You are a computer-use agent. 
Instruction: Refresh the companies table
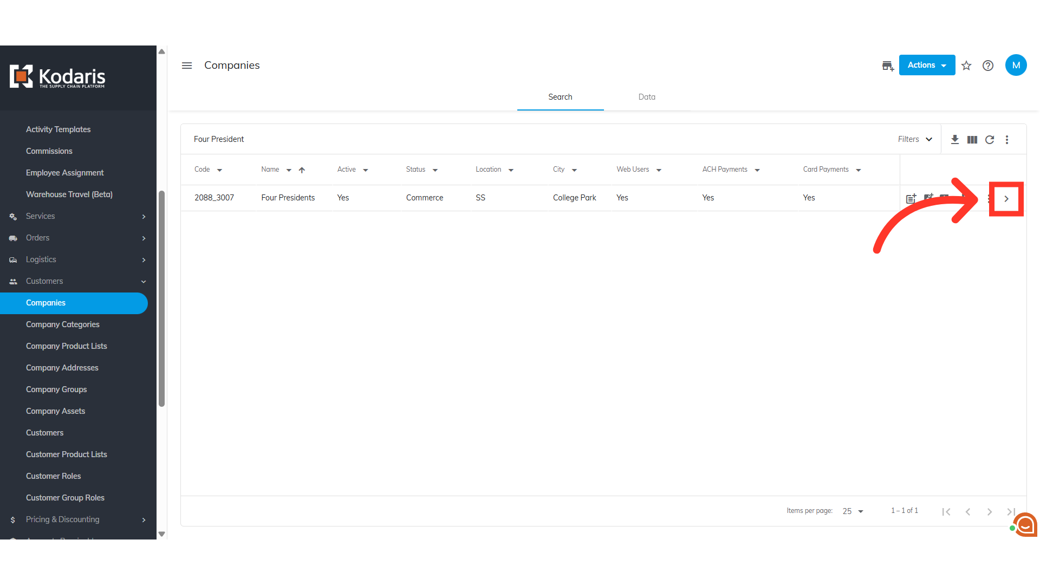[x=990, y=140]
